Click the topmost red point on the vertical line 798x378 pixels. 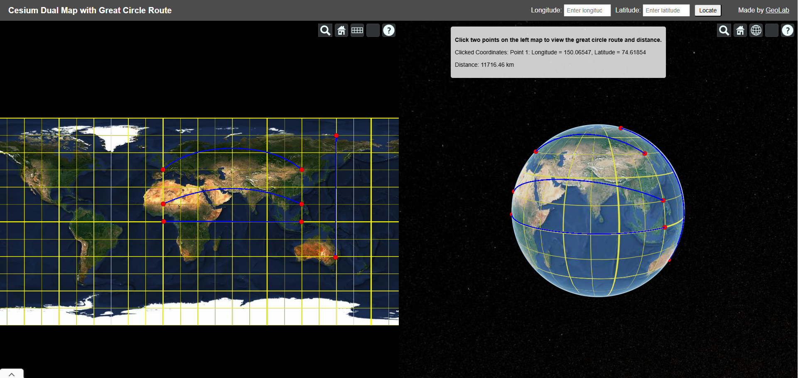[336, 136]
